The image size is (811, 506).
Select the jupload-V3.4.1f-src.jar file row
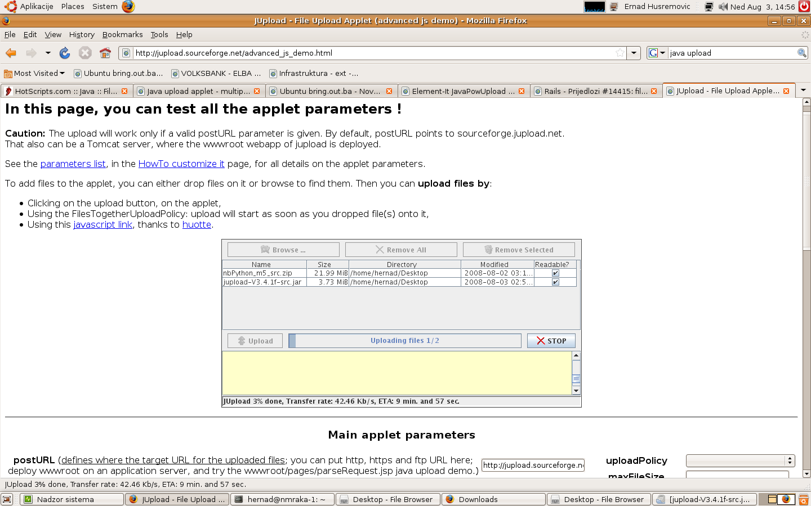(399, 282)
